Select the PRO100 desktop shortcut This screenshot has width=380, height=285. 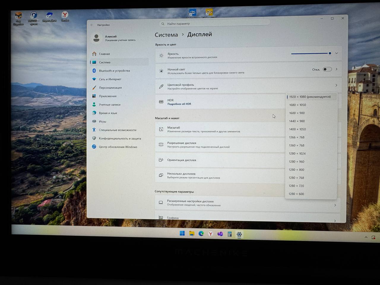pos(34,18)
